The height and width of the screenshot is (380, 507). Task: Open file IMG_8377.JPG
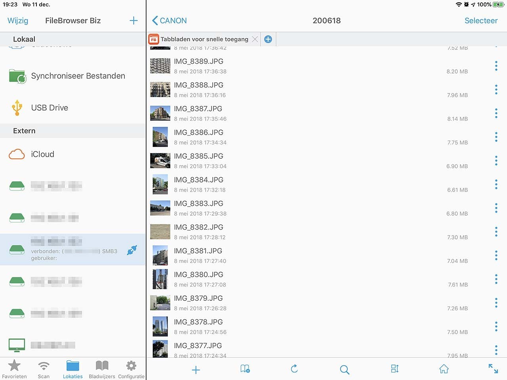pos(326,348)
